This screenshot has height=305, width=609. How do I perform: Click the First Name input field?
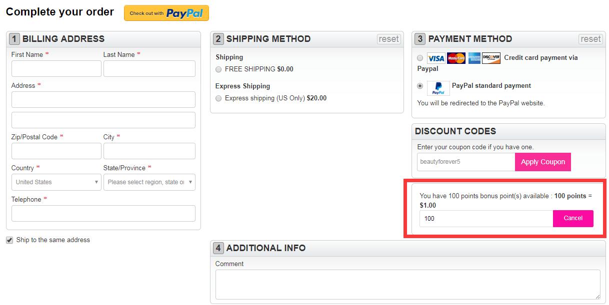pyautogui.click(x=56, y=69)
